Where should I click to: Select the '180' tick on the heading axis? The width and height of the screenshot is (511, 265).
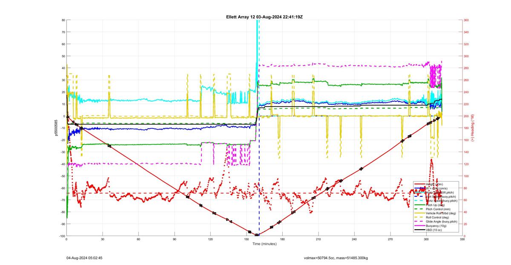[466, 128]
